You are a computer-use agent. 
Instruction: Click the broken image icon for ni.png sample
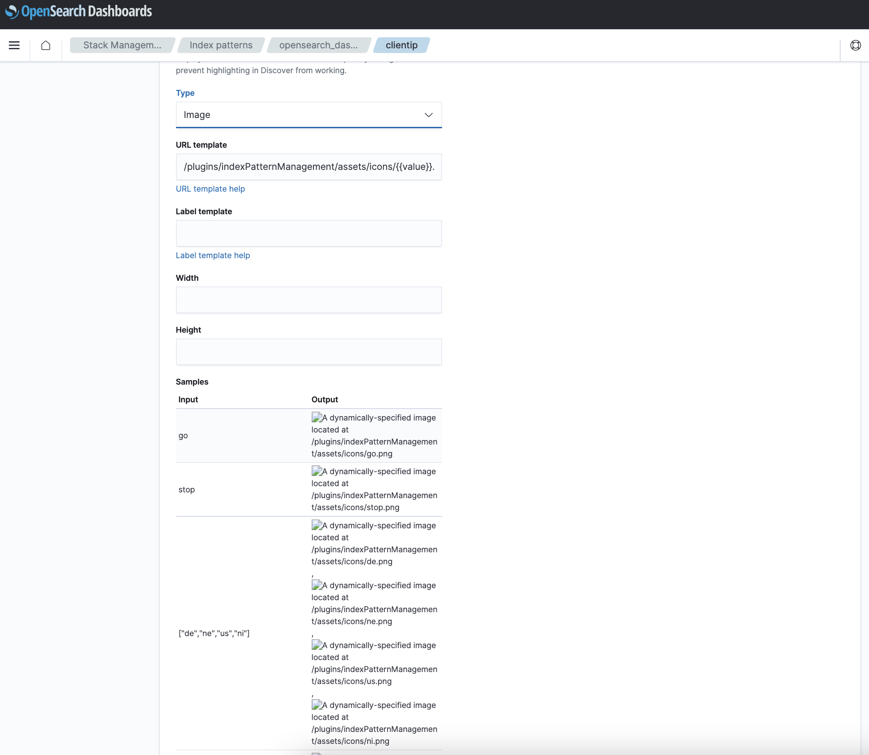click(x=316, y=705)
